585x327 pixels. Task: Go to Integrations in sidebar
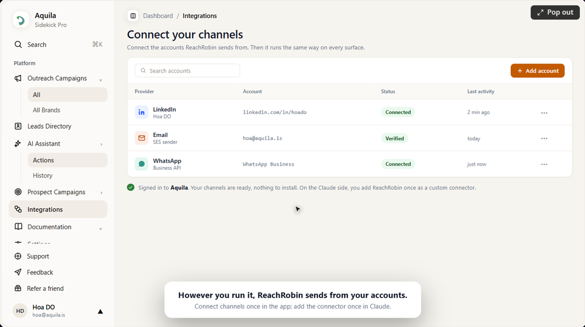(58, 209)
